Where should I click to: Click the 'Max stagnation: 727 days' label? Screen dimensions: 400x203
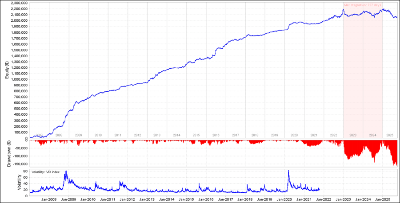[363, 5]
